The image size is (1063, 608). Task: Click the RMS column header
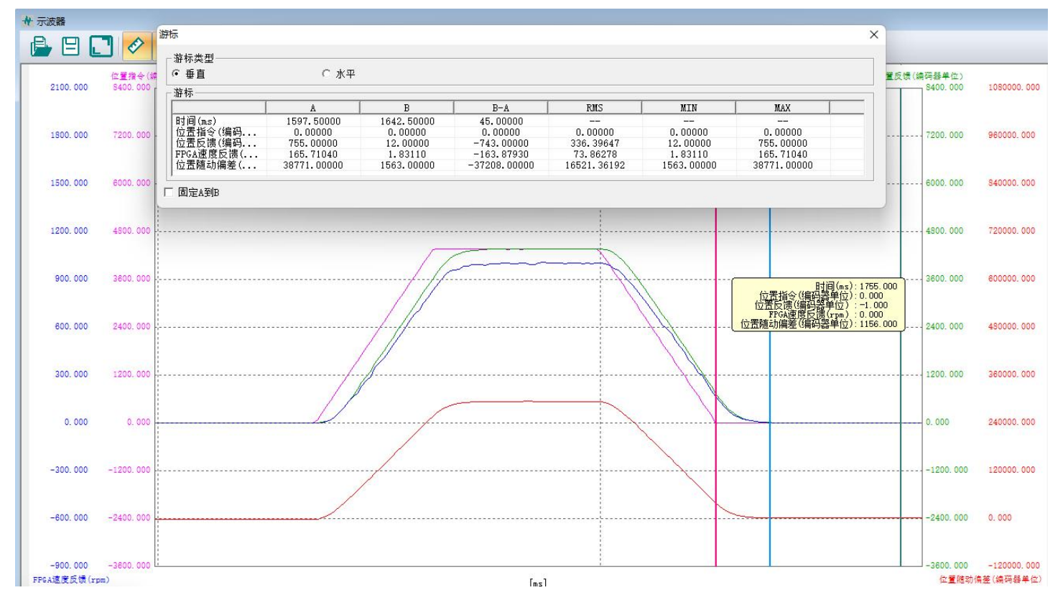click(x=594, y=108)
